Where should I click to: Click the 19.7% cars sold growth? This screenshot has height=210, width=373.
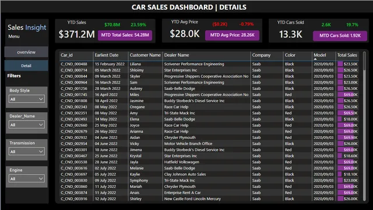coord(352,24)
